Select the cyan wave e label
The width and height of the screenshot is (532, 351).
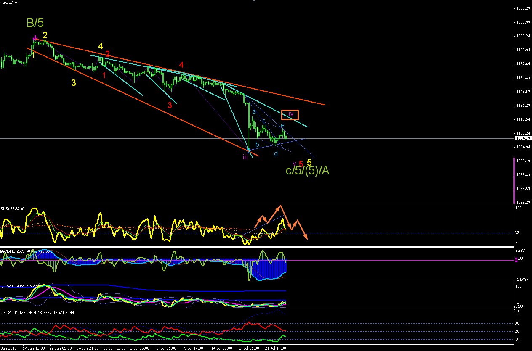pos(283,125)
